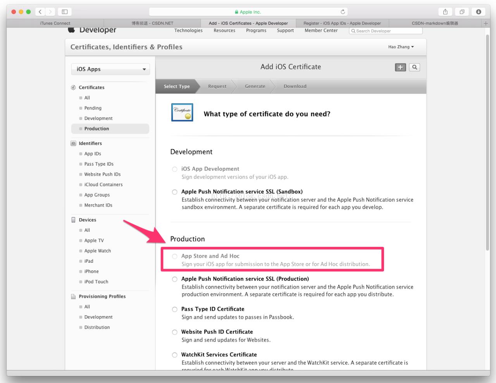496x383 pixels.
Task: Open Merchant IDs in sidebar
Action: tap(98, 205)
